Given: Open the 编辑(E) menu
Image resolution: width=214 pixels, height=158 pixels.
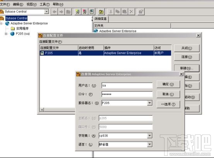Looking at the screenshot, I should pos(18,4).
